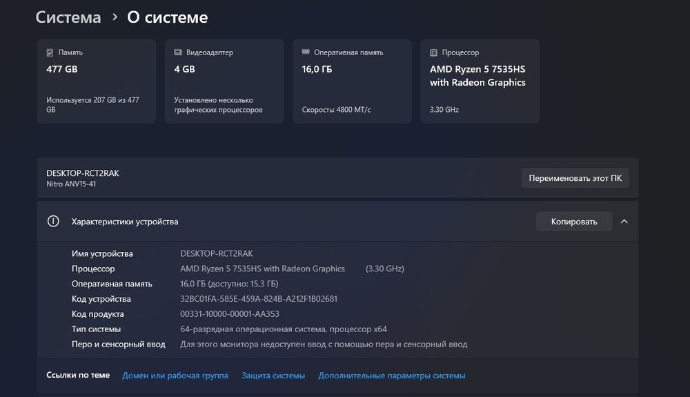
Task: Click the info icon beside Характеристики устройства
Action: (x=53, y=221)
